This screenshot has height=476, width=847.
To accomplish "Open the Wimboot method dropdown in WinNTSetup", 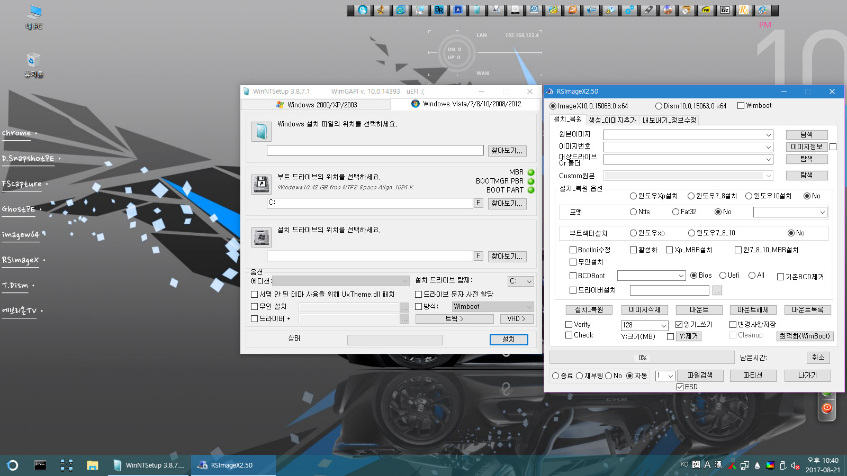I will [492, 306].
